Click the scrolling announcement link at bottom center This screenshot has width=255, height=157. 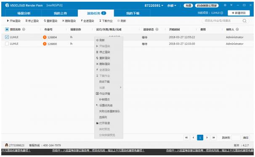coord(98,151)
